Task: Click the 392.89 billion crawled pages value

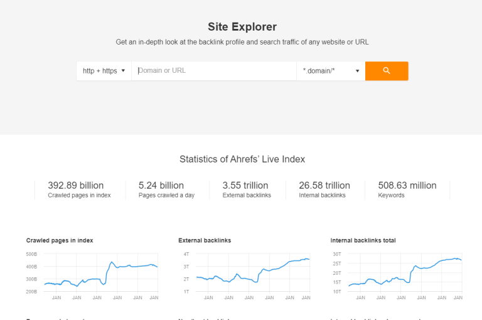Action: coord(75,185)
